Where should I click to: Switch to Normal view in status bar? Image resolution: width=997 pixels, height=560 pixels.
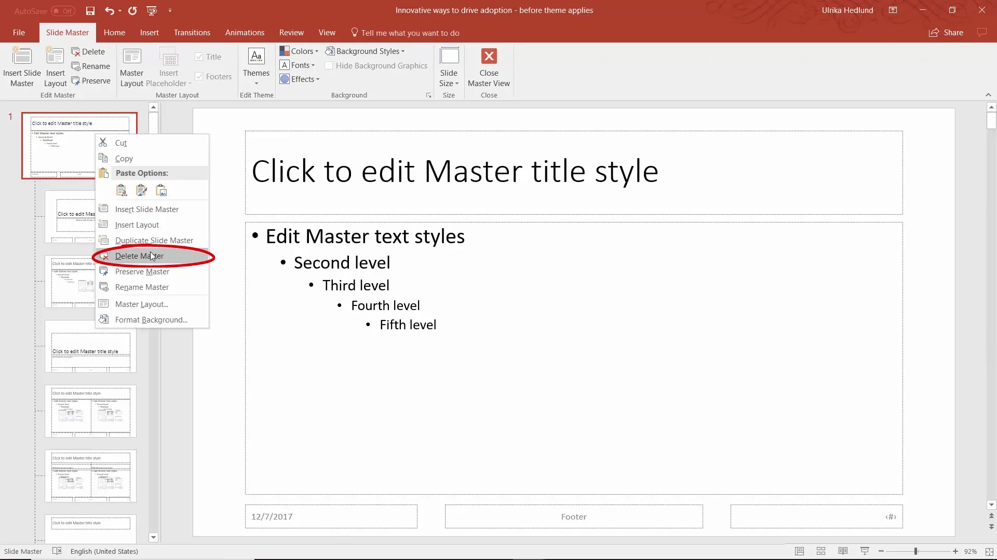(x=799, y=551)
